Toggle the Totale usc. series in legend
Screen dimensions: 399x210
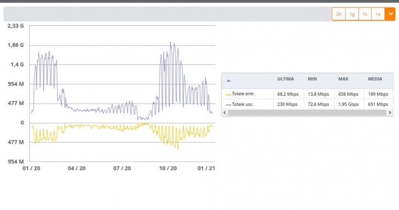click(x=243, y=104)
